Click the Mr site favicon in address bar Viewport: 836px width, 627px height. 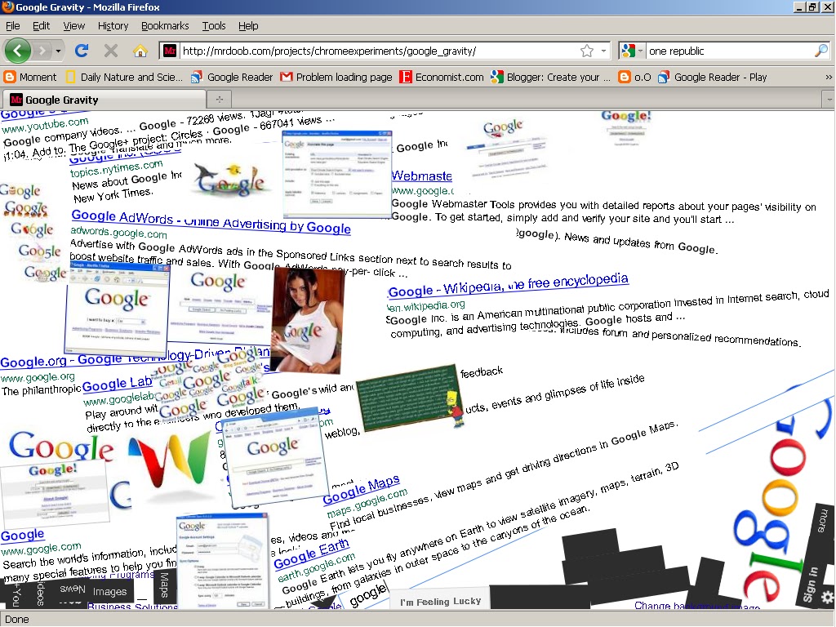click(x=170, y=51)
